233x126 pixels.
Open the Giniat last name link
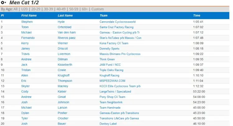point(62,97)
